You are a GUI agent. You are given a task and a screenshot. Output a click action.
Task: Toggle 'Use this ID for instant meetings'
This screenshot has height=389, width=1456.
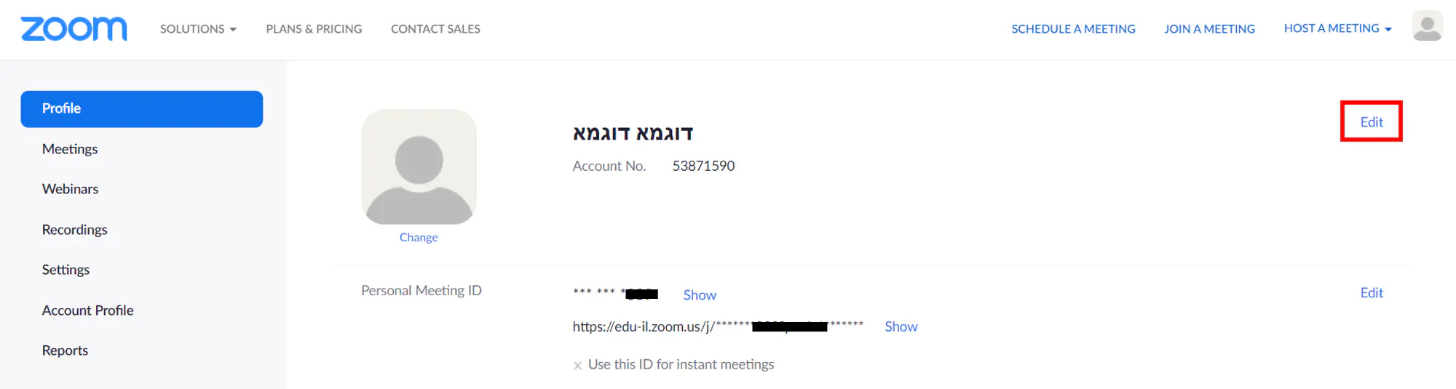(x=577, y=366)
